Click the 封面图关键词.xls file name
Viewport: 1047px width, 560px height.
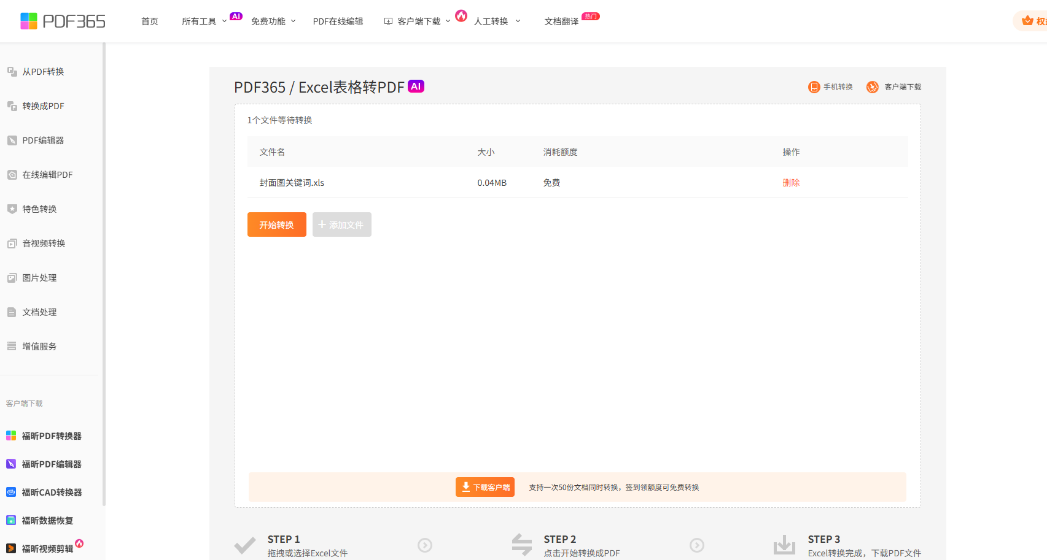coord(292,183)
